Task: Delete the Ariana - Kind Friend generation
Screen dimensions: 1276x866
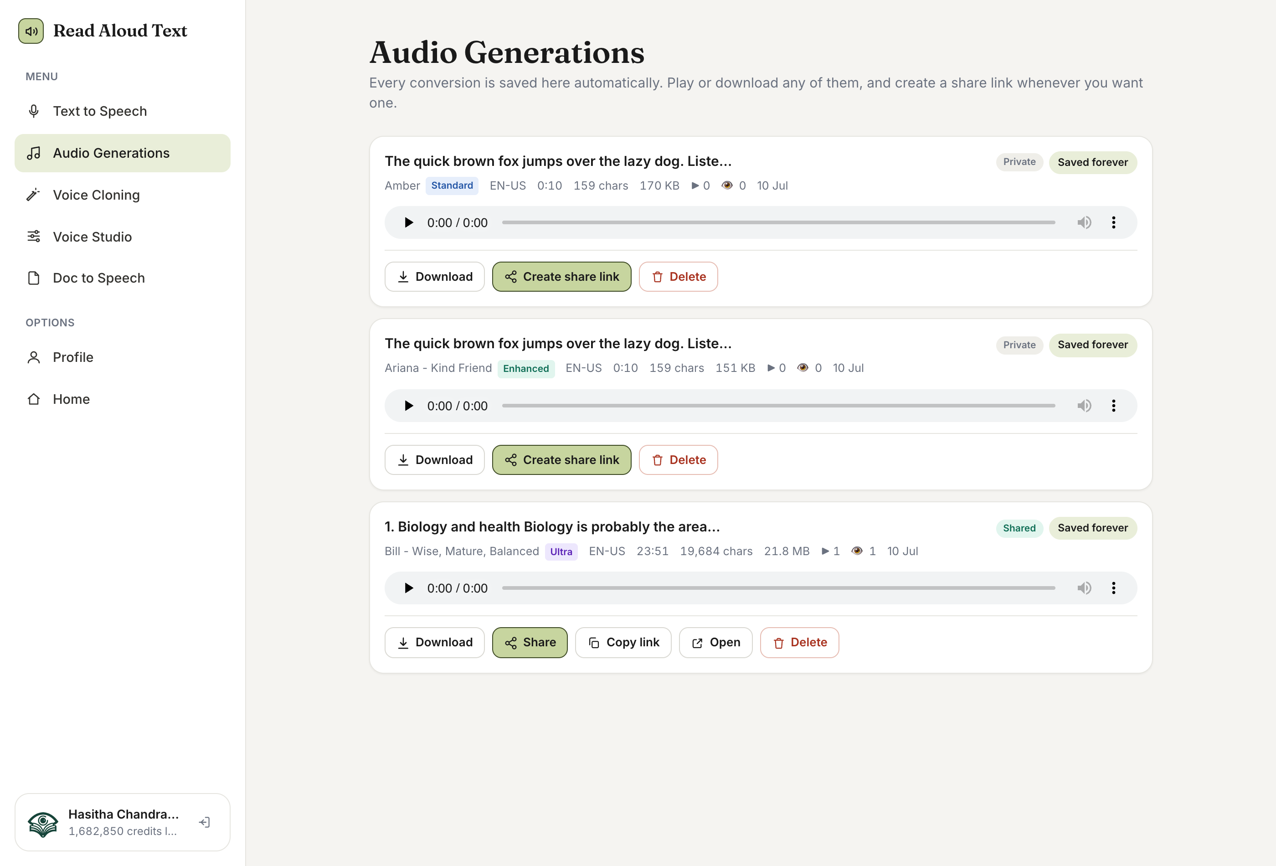Action: (x=678, y=460)
